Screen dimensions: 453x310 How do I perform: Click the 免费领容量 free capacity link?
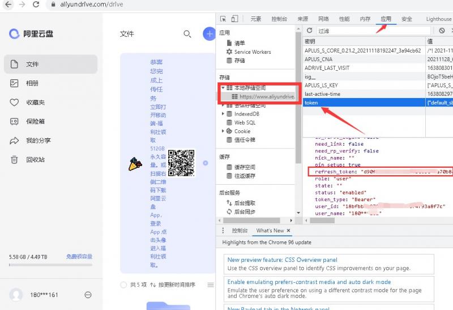[79, 257]
